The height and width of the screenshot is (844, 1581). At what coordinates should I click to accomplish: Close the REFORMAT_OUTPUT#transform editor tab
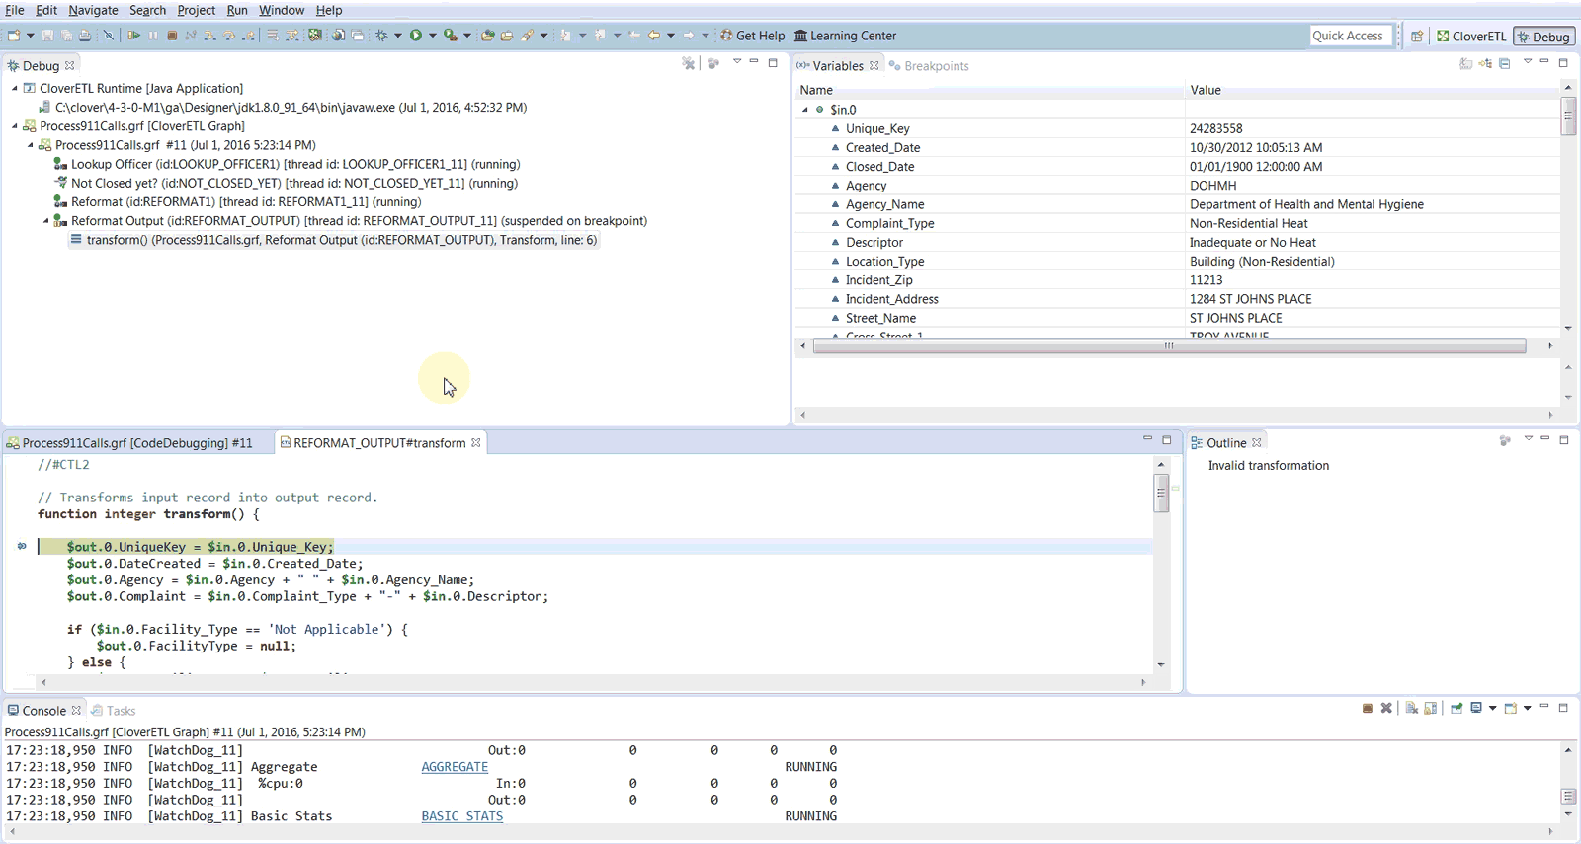(476, 443)
